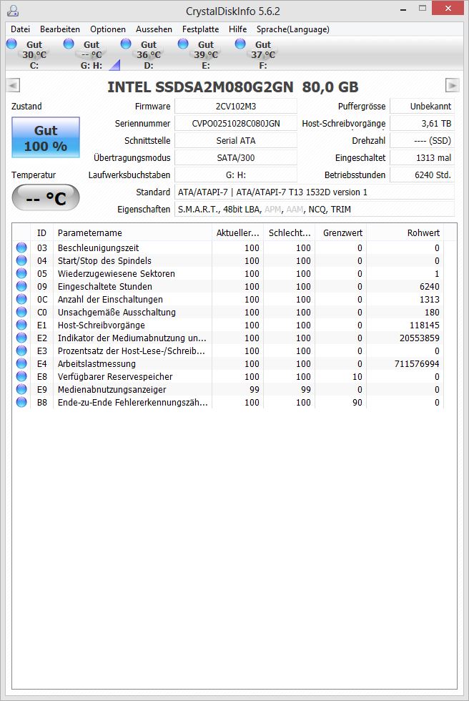Open the Optionen menu
Screen dimensions: 469x701
pos(108,29)
